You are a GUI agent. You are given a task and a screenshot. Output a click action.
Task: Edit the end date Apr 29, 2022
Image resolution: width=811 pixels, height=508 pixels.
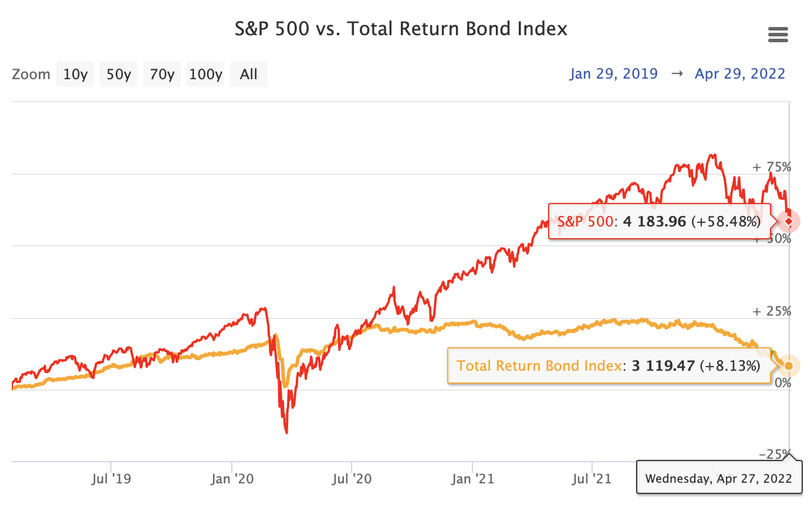[x=739, y=74]
